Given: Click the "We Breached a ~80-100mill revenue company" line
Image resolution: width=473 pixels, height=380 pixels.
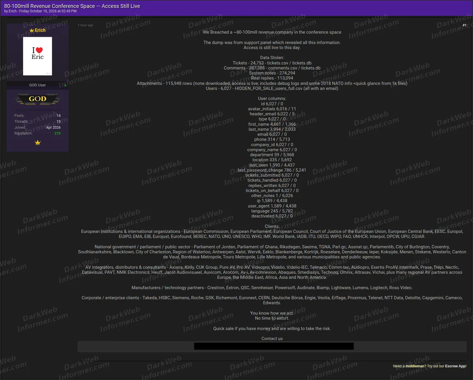Looking at the screenshot, I should pyautogui.click(x=272, y=32).
